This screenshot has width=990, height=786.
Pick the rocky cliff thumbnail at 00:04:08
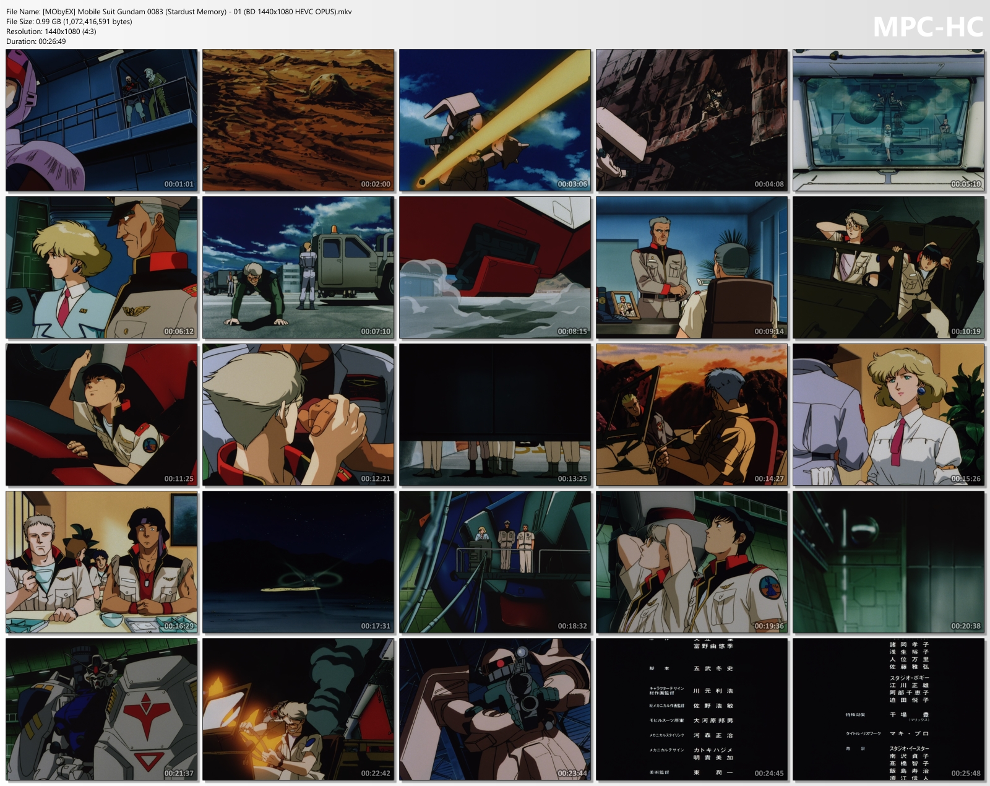[692, 120]
